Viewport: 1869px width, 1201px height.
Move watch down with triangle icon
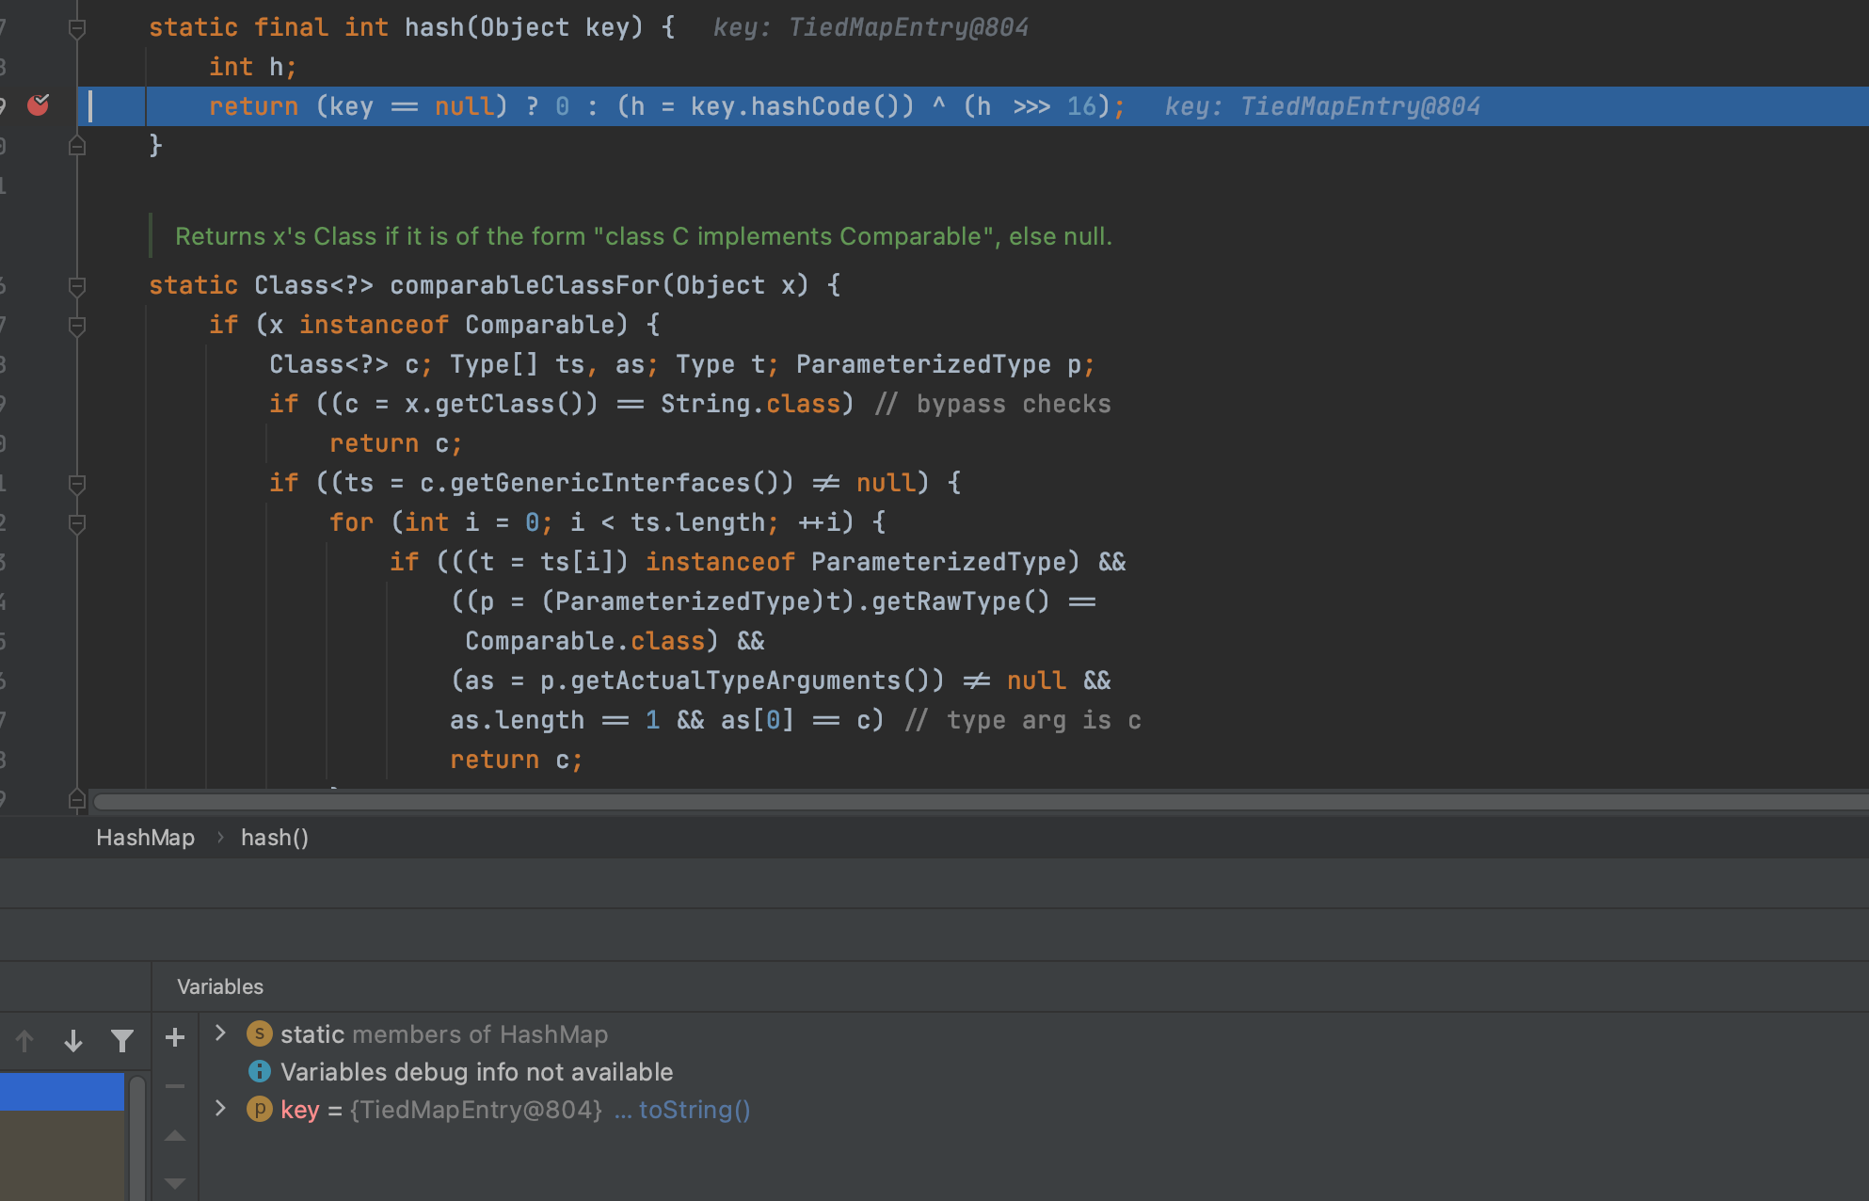pyautogui.click(x=175, y=1182)
